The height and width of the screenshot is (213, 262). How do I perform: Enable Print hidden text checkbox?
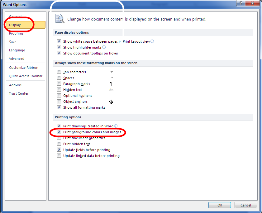point(59,144)
